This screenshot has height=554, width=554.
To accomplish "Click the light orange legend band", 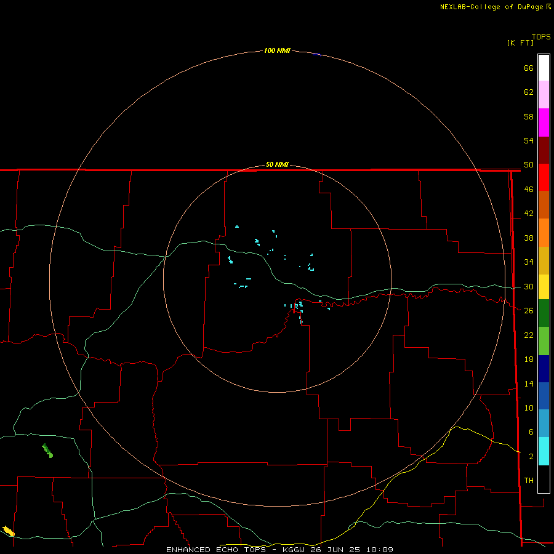I will point(544,233).
